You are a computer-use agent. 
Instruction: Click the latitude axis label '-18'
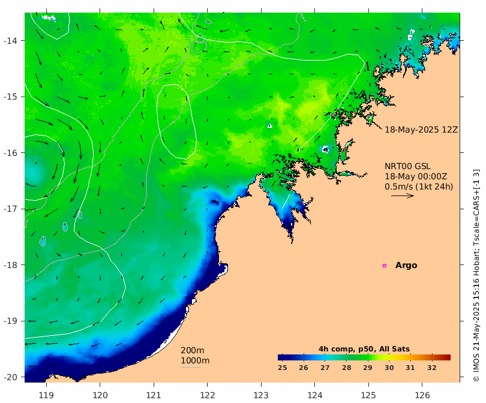[x=10, y=265]
